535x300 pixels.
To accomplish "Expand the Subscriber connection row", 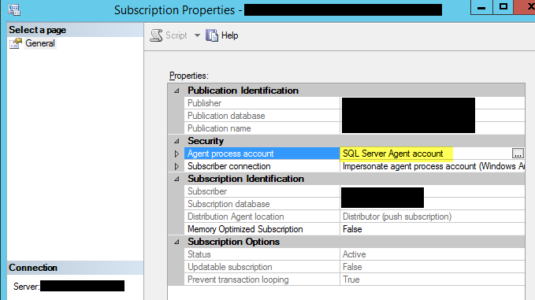I will (176, 166).
